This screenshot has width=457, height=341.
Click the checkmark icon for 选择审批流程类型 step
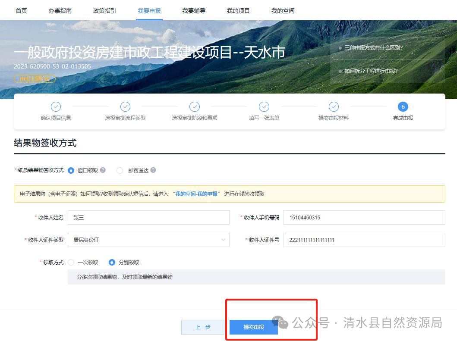[x=125, y=106]
